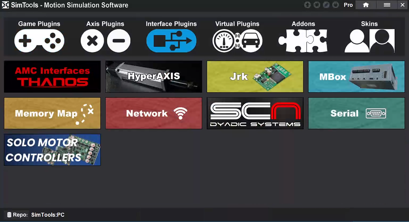Click the Repo database icon
Screen dimensions: 409x222
[x=9, y=215]
